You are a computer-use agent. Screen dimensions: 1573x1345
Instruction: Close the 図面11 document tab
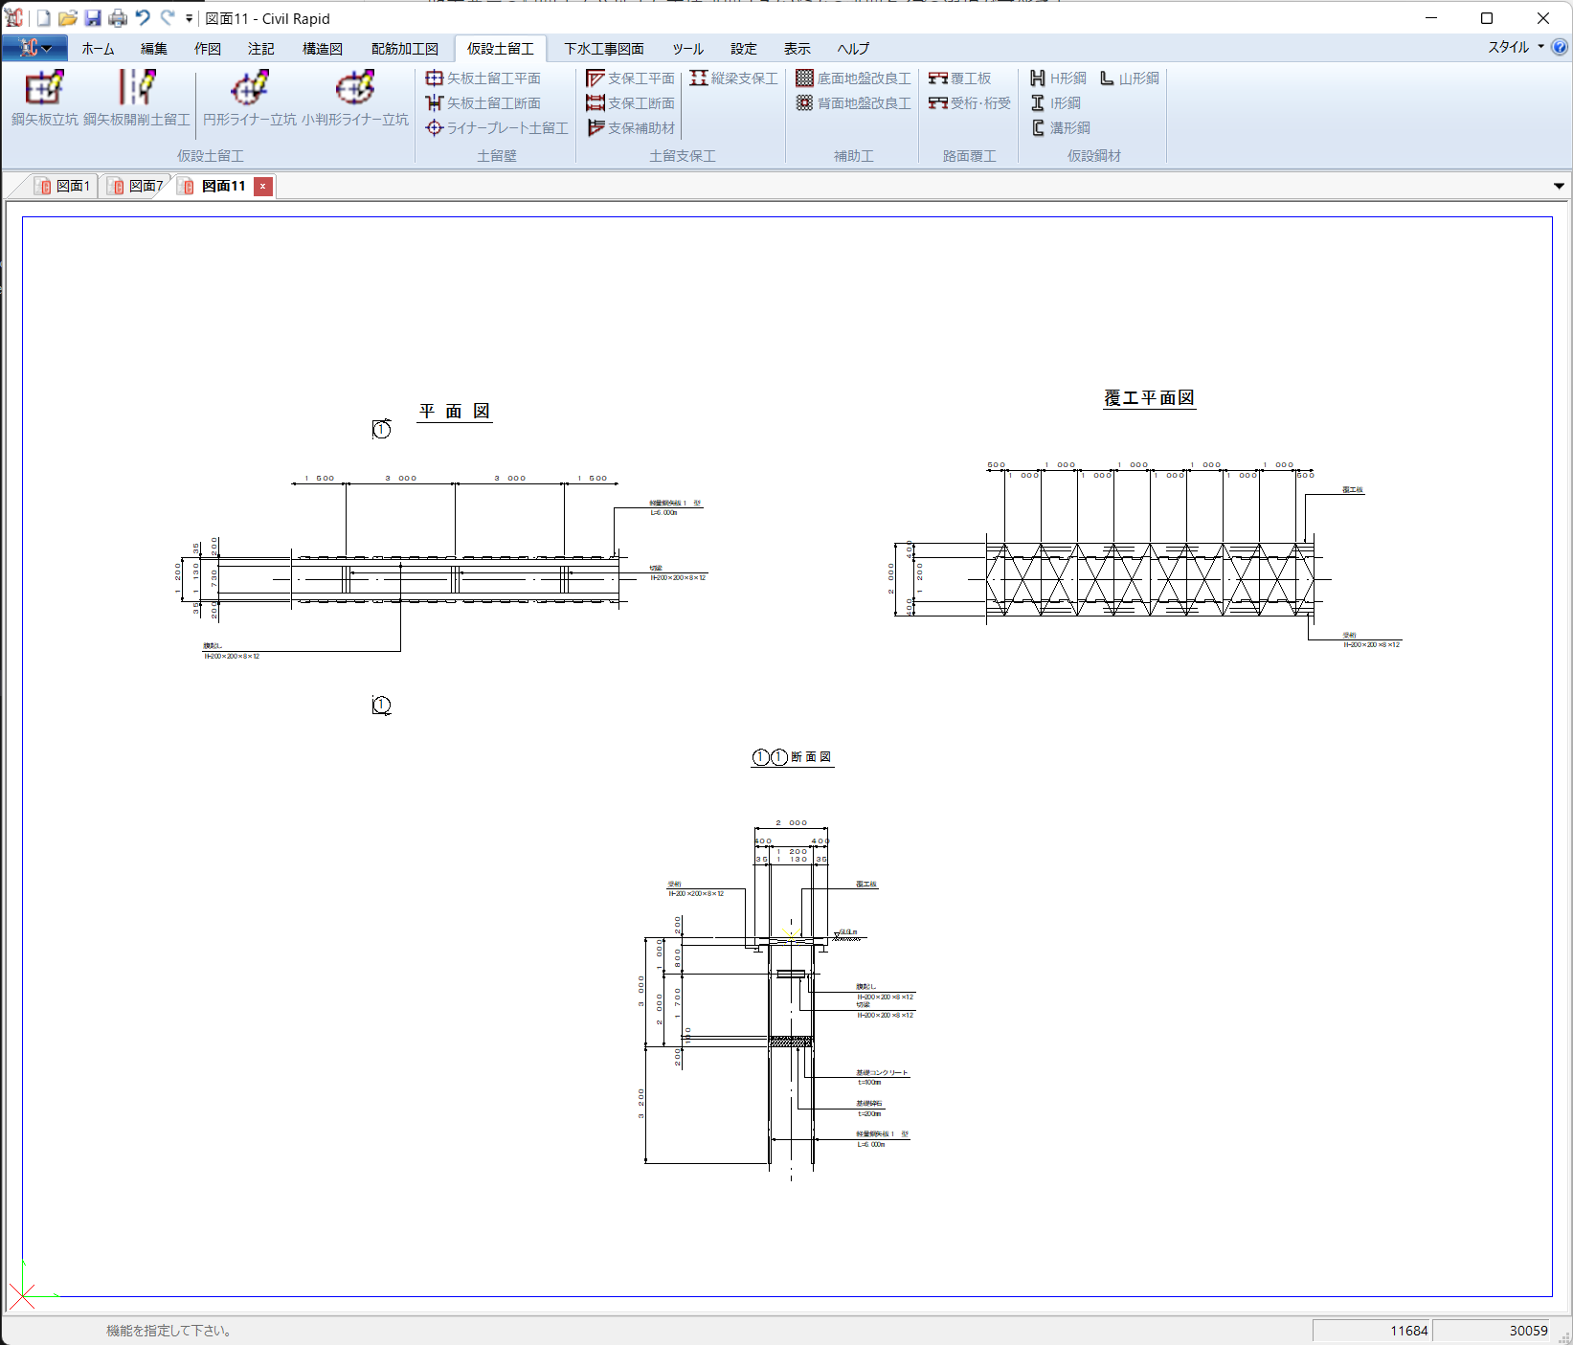(263, 186)
